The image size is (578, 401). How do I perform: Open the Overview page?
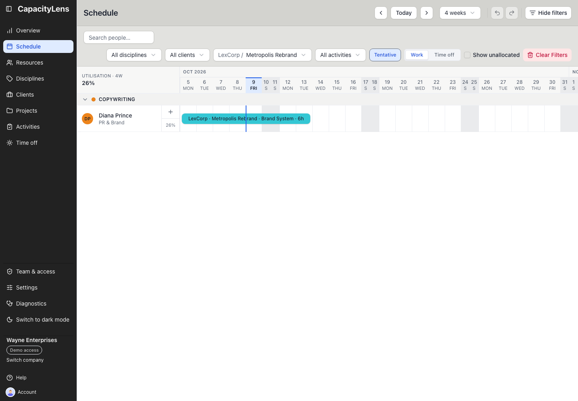(x=38, y=30)
